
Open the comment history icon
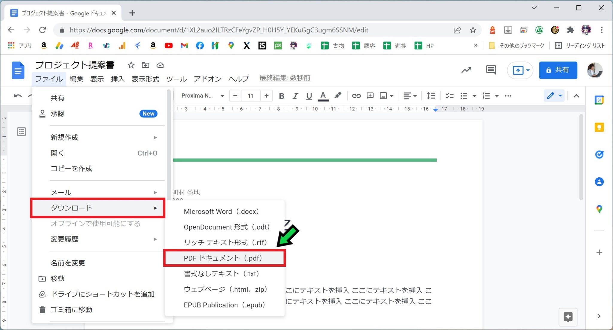pyautogui.click(x=491, y=70)
